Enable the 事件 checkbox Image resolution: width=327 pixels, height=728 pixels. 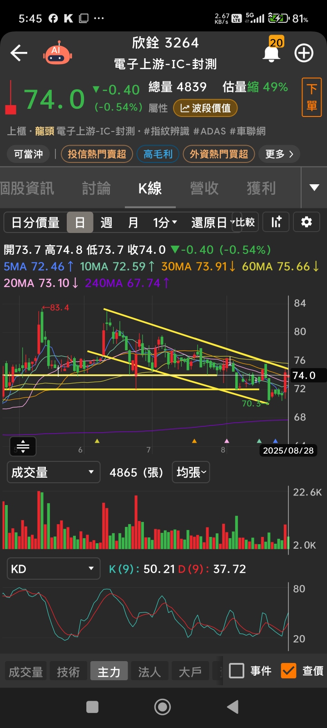tap(237, 671)
